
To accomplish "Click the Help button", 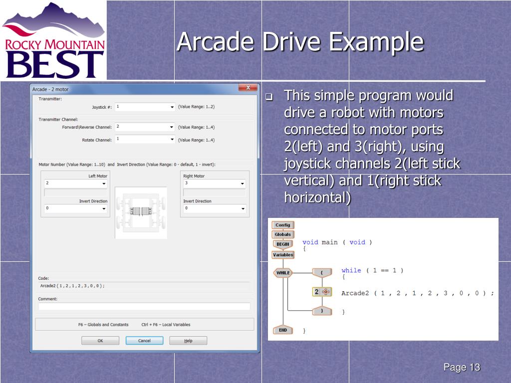I will (x=188, y=341).
